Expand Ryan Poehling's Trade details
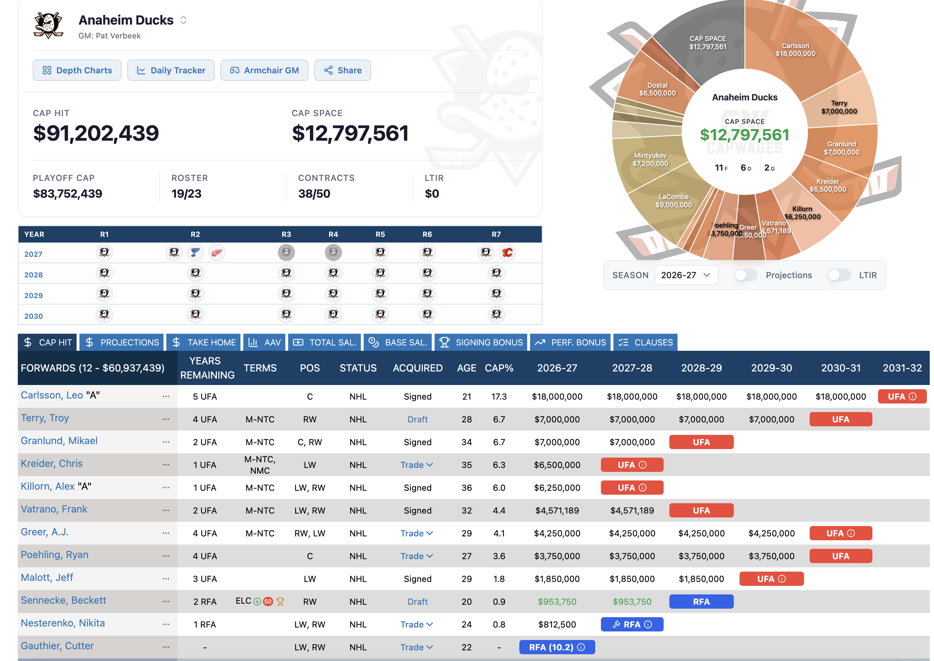 point(417,556)
